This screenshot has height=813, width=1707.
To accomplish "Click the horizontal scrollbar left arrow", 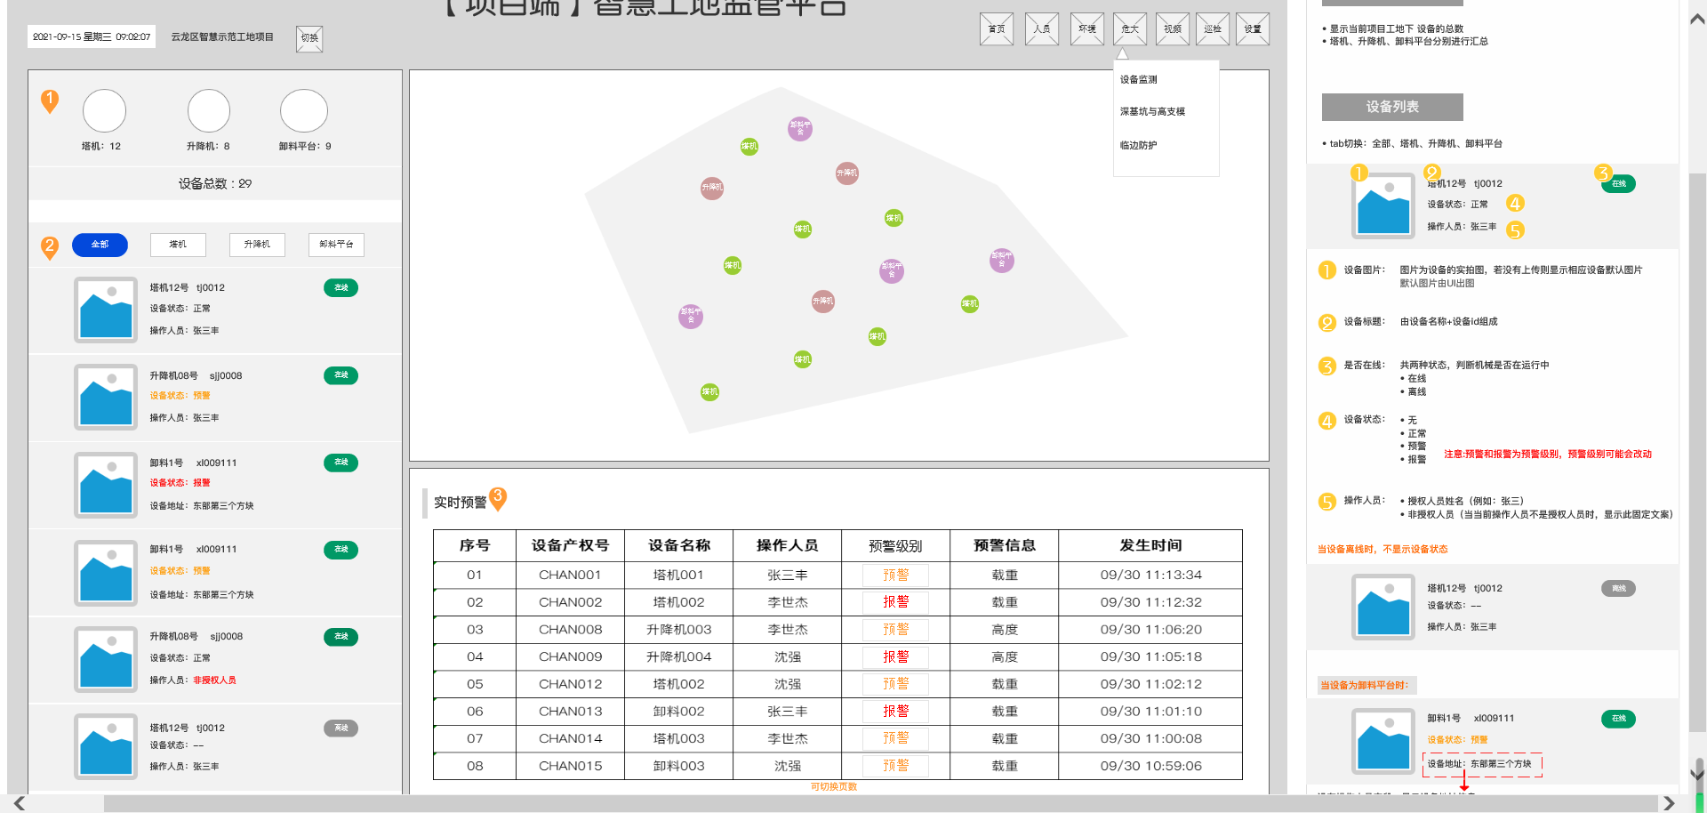I will click(x=19, y=804).
